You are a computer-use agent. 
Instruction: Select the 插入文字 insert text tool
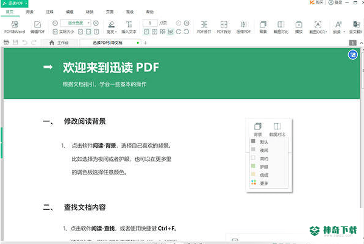(129, 27)
